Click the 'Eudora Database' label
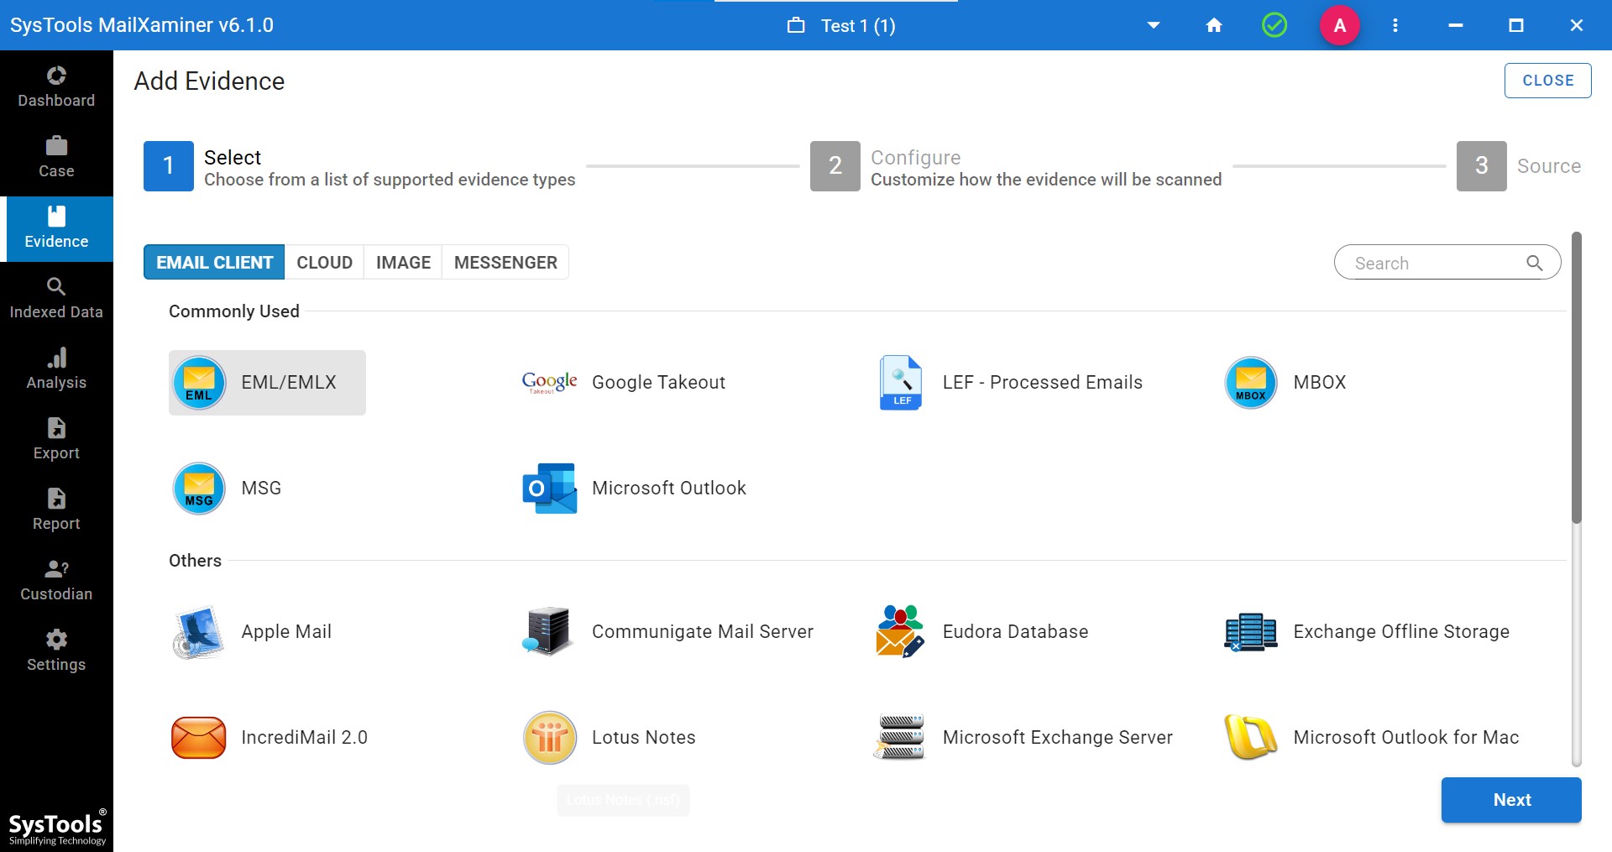 [1015, 632]
